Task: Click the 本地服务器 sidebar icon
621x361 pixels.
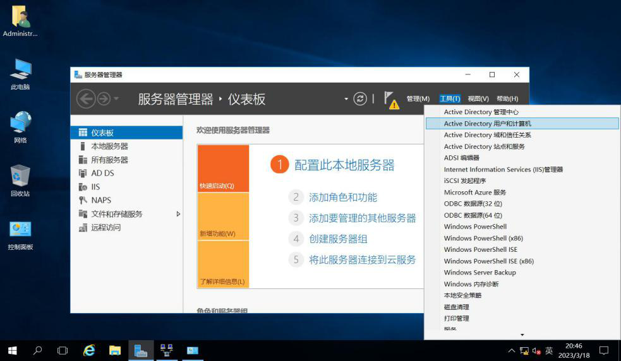Action: (82, 146)
